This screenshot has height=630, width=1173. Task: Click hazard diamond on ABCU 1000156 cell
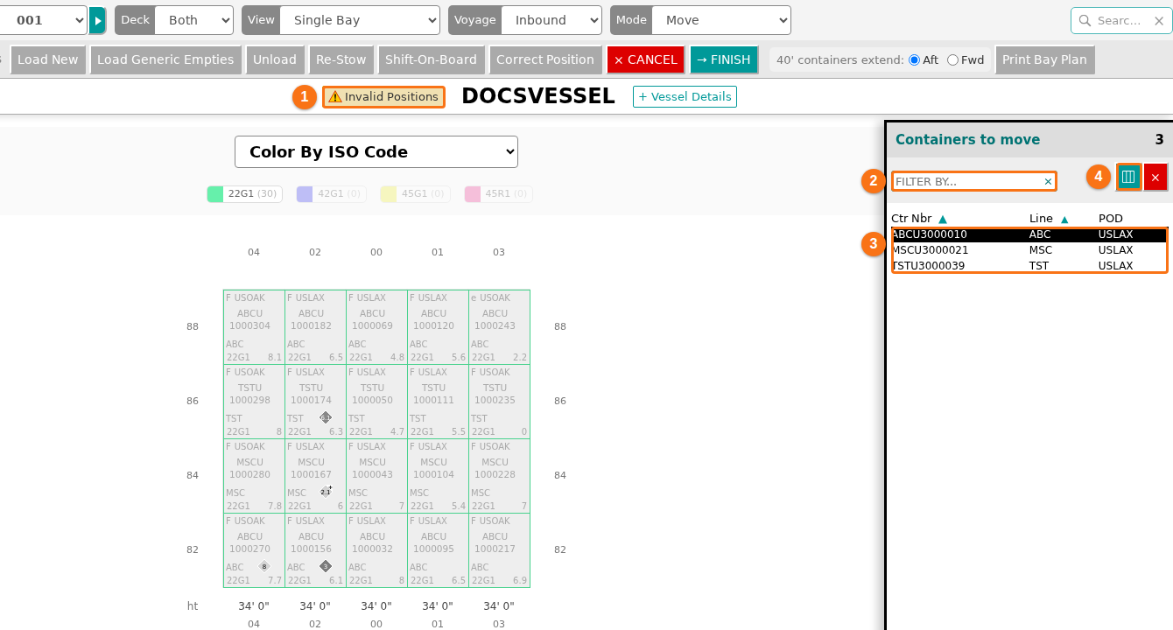coord(326,566)
